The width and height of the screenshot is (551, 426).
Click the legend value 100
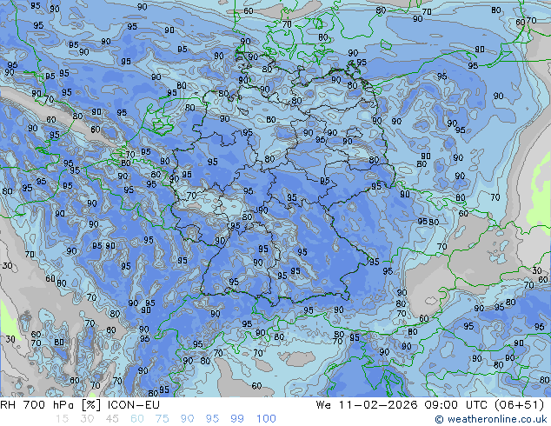pos(266,419)
